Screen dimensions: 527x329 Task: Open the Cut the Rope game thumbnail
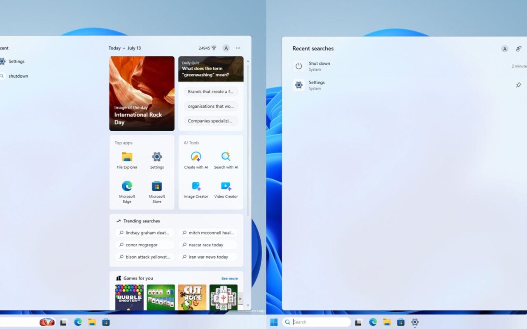[192, 297]
